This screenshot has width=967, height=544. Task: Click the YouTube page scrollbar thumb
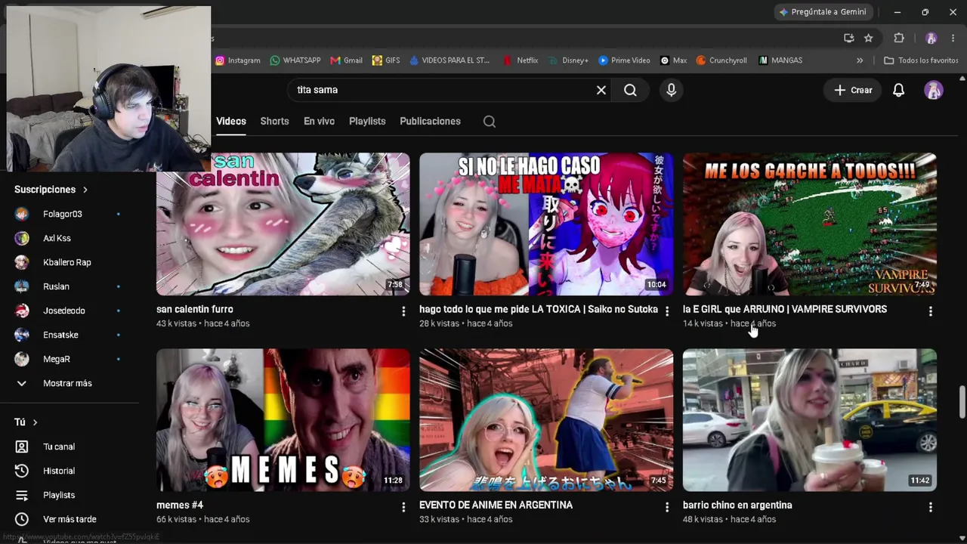[x=962, y=401]
